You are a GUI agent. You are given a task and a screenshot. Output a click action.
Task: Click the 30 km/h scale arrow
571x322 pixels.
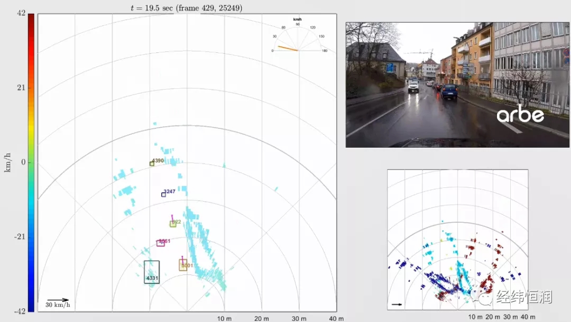(x=58, y=300)
